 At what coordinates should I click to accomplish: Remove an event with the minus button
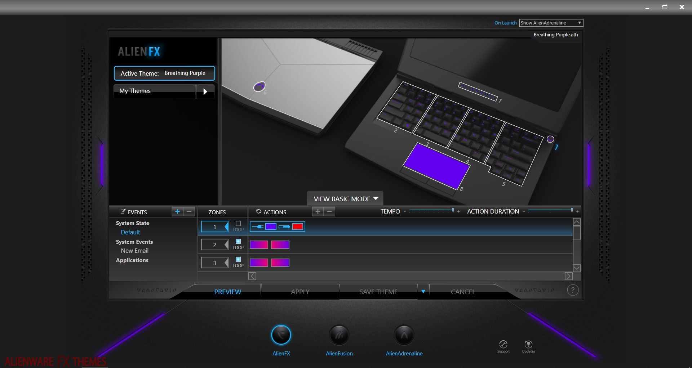coord(189,212)
